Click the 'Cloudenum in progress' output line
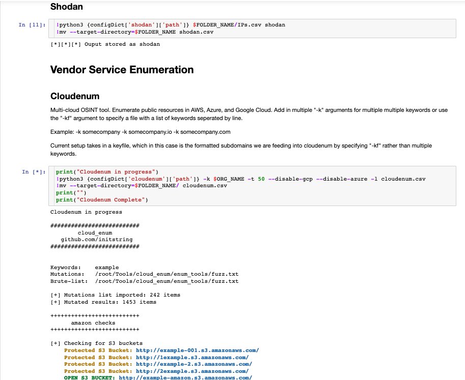 pyautogui.click(x=86, y=212)
